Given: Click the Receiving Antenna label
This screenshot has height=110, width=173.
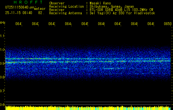Looking at the screenshot, I should pyautogui.click(x=66, y=13).
